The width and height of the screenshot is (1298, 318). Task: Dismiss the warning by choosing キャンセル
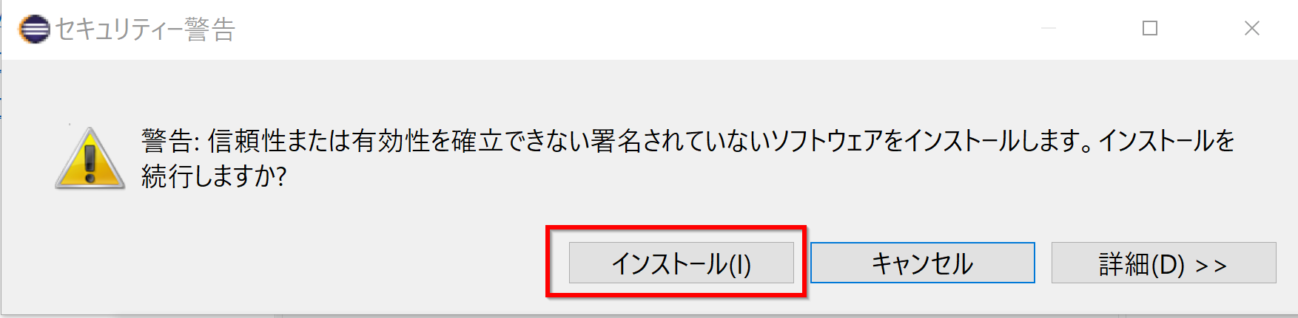[922, 263]
